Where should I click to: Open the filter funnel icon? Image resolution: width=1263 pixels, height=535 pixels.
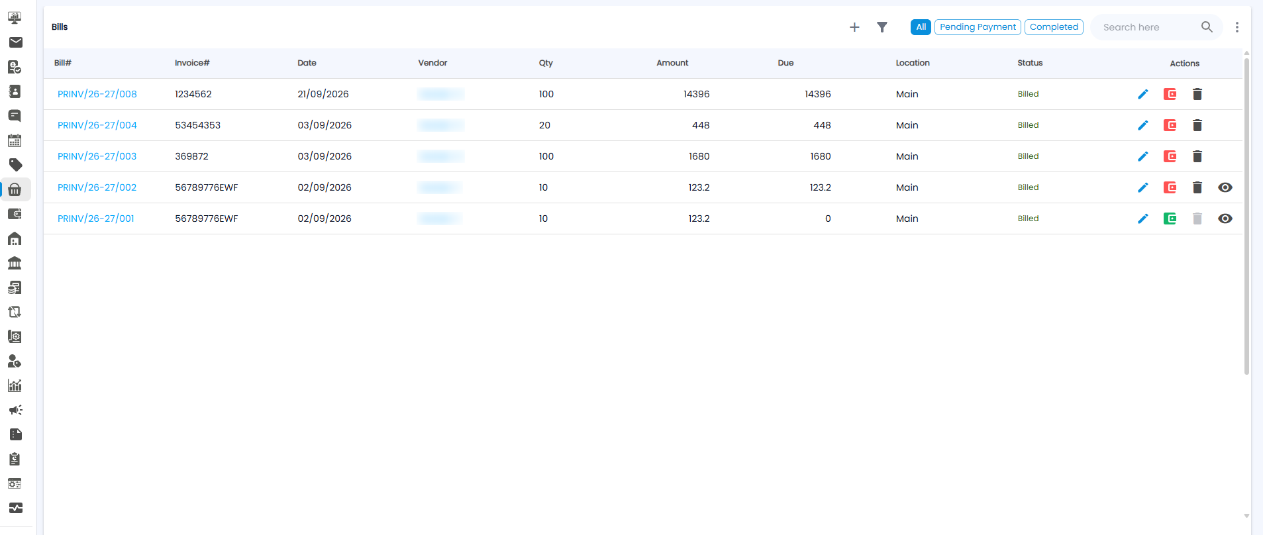click(x=882, y=27)
